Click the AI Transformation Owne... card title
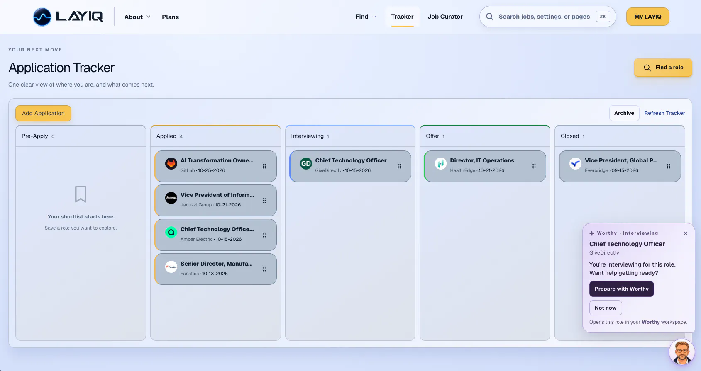 point(217,160)
